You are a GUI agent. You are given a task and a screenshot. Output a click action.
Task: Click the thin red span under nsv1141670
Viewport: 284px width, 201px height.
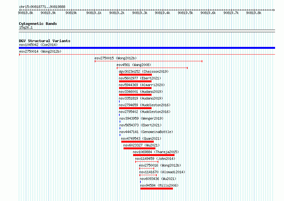tap(148, 175)
